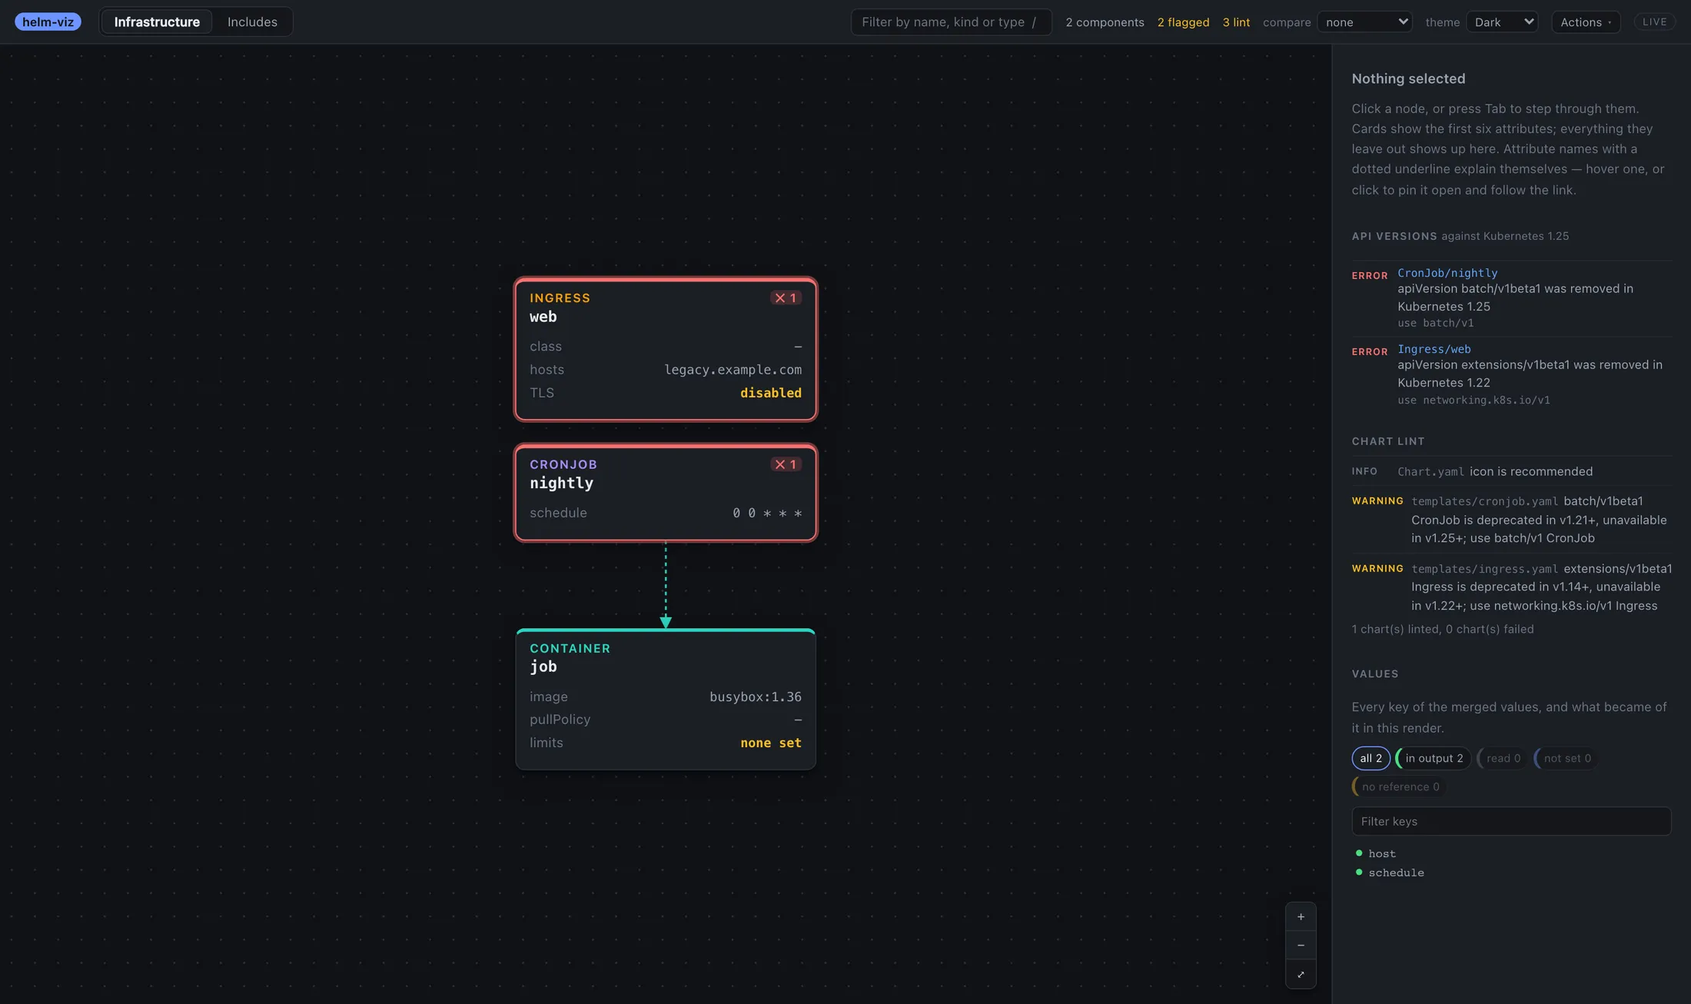Click the Filter keys input
The height and width of the screenshot is (1004, 1691).
[1511, 821]
